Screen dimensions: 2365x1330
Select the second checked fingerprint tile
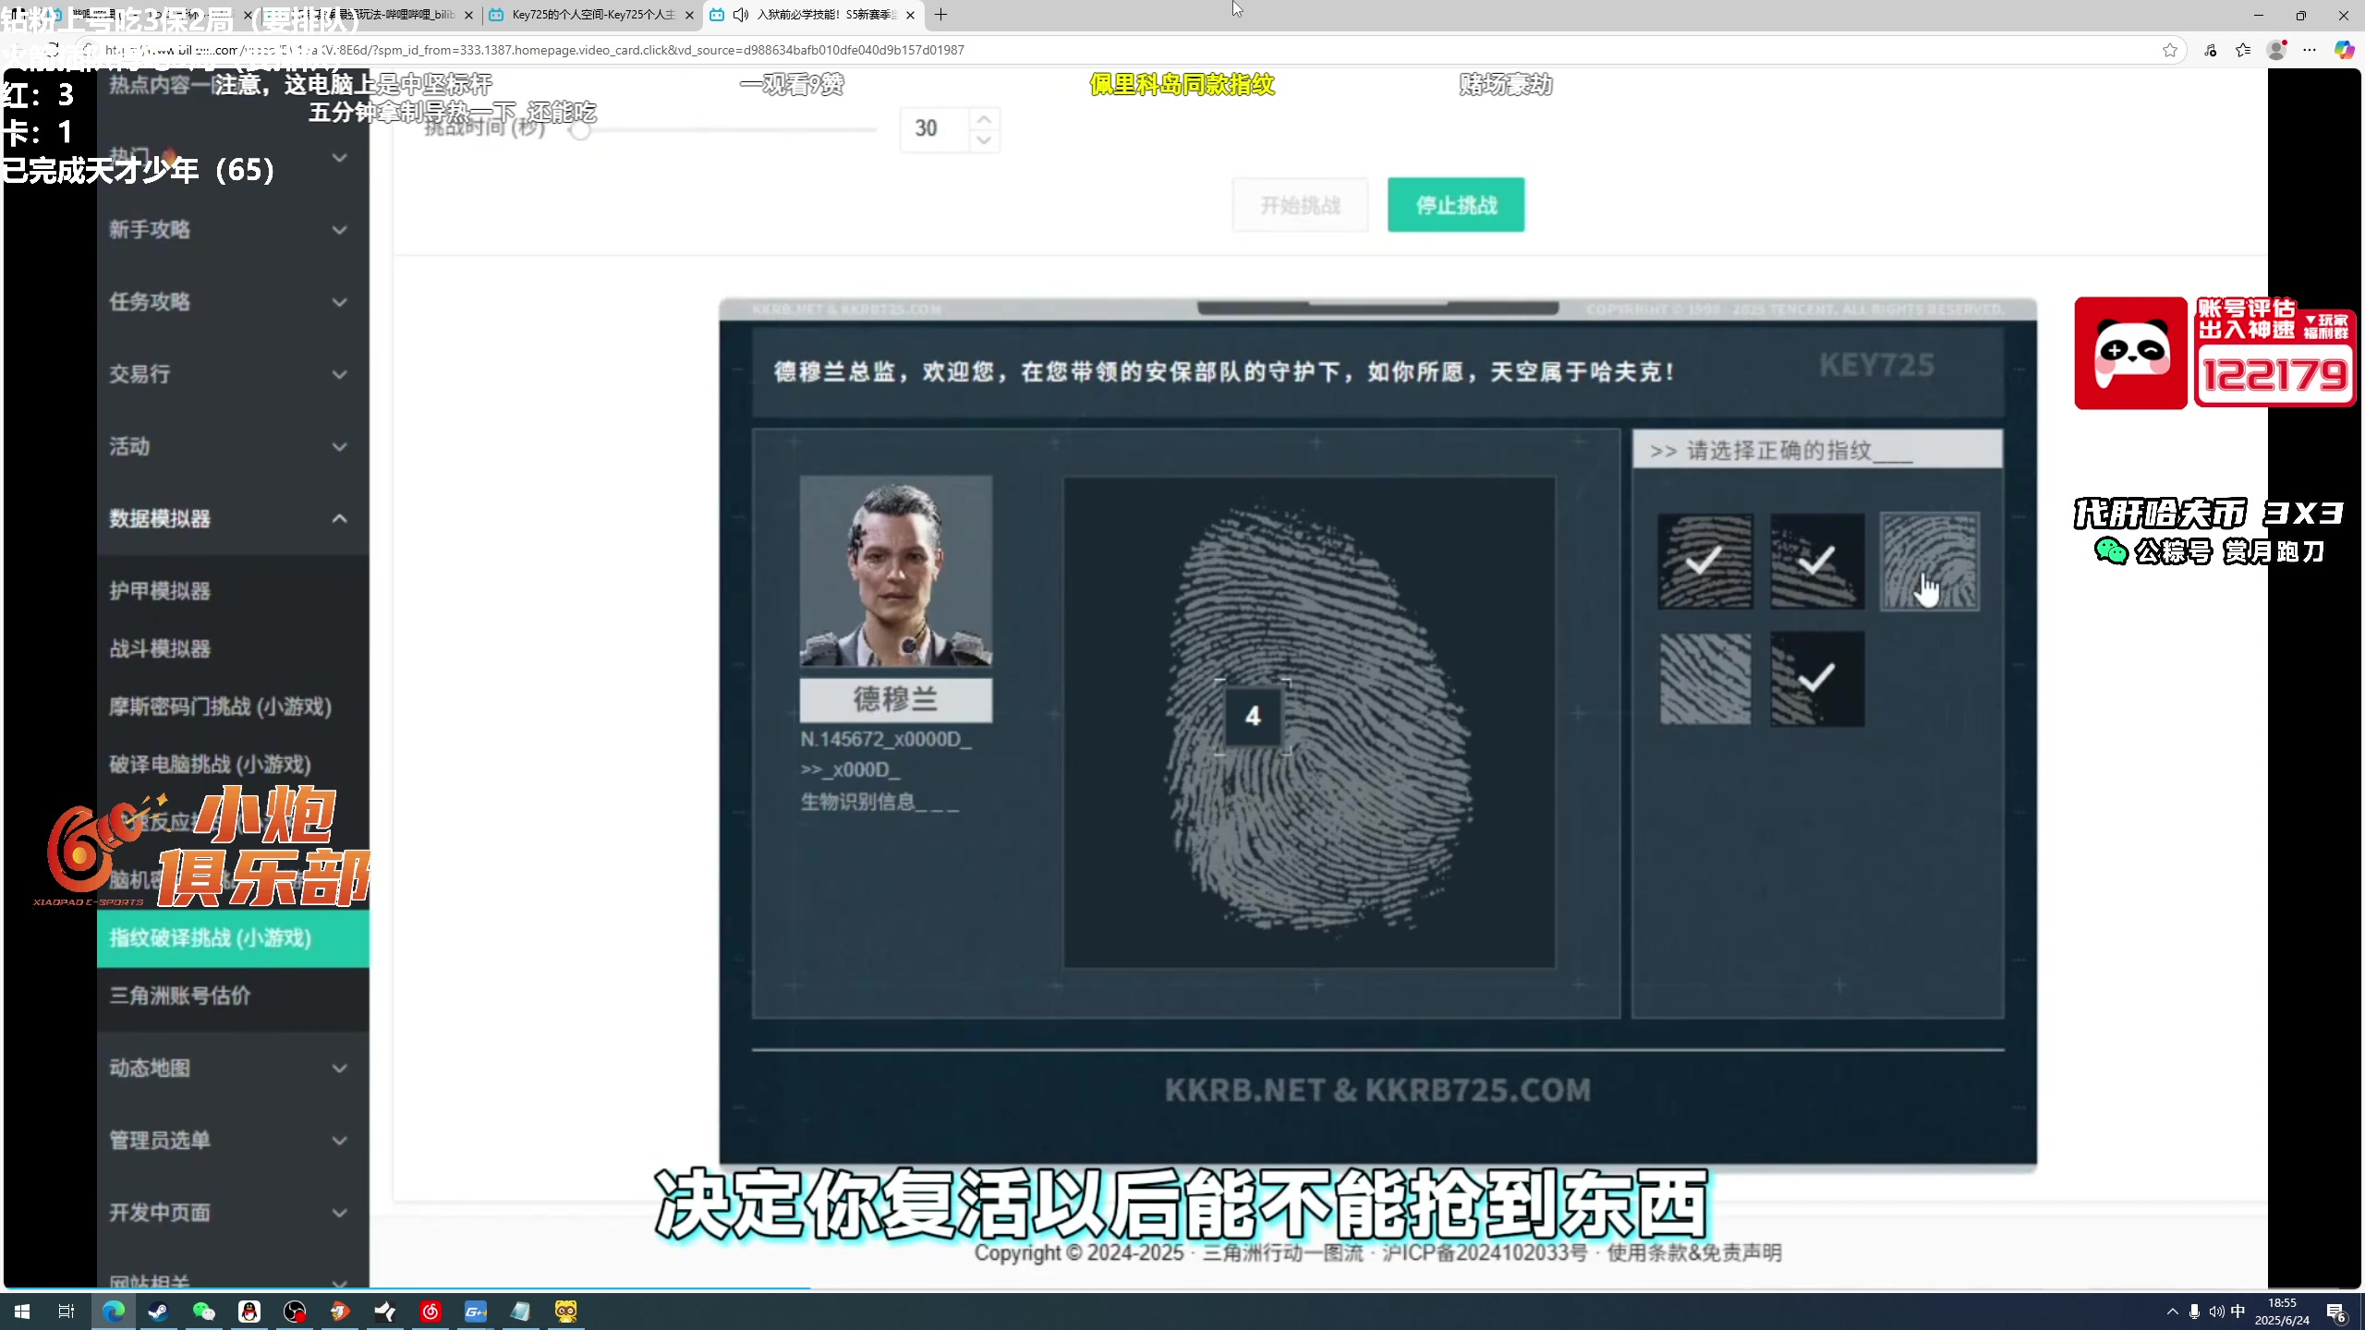pyautogui.click(x=1816, y=561)
